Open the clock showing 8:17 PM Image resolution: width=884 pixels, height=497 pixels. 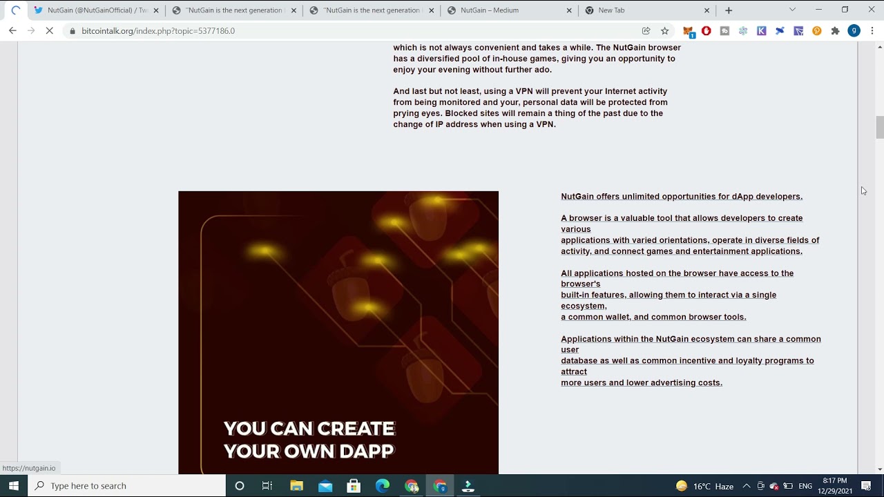(x=835, y=486)
